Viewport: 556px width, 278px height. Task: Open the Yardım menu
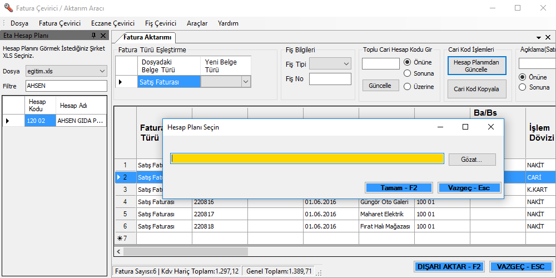[x=228, y=23]
